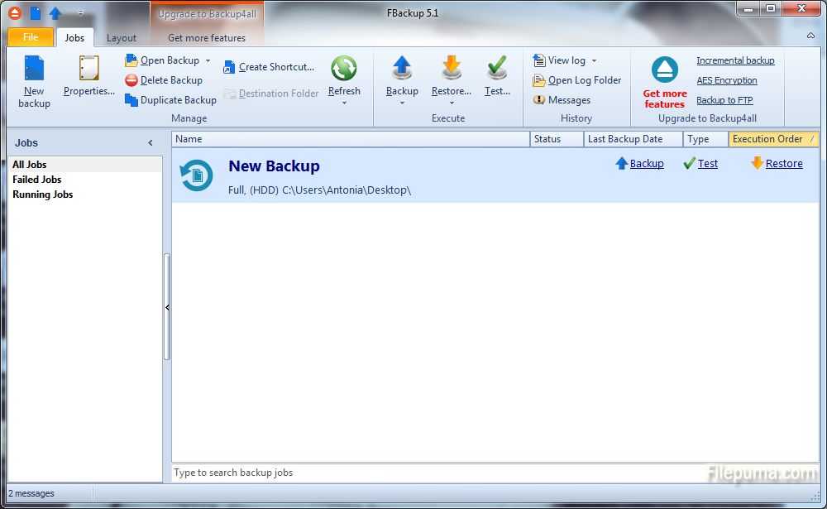Sort by Execution Order column

tap(773, 139)
